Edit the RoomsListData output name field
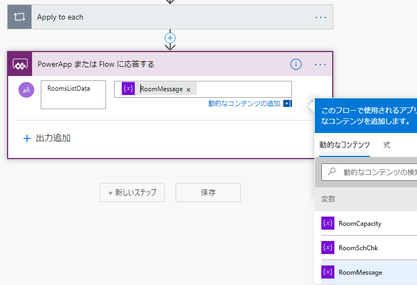Screen dimensions: 417x285 73,95
